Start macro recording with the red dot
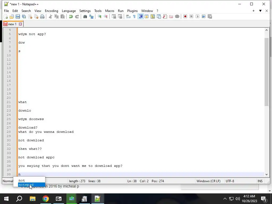Image resolution: width=272 pixels, height=204 pixels. coord(185,16)
